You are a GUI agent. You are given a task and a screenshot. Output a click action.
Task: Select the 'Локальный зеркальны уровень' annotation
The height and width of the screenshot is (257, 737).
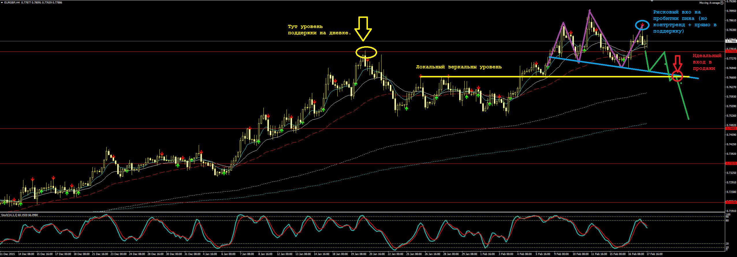(459, 67)
